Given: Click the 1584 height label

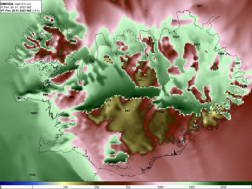Looking at the screenshot, I should coord(221,54).
